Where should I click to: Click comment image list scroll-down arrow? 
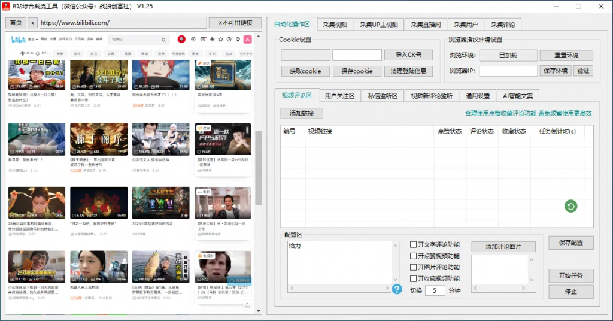tap(532, 280)
